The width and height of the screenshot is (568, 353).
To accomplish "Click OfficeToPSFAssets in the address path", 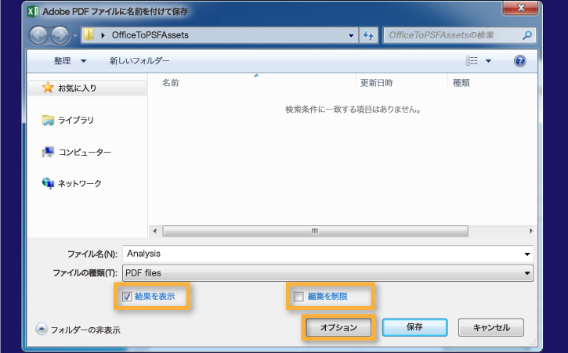I will pos(150,35).
